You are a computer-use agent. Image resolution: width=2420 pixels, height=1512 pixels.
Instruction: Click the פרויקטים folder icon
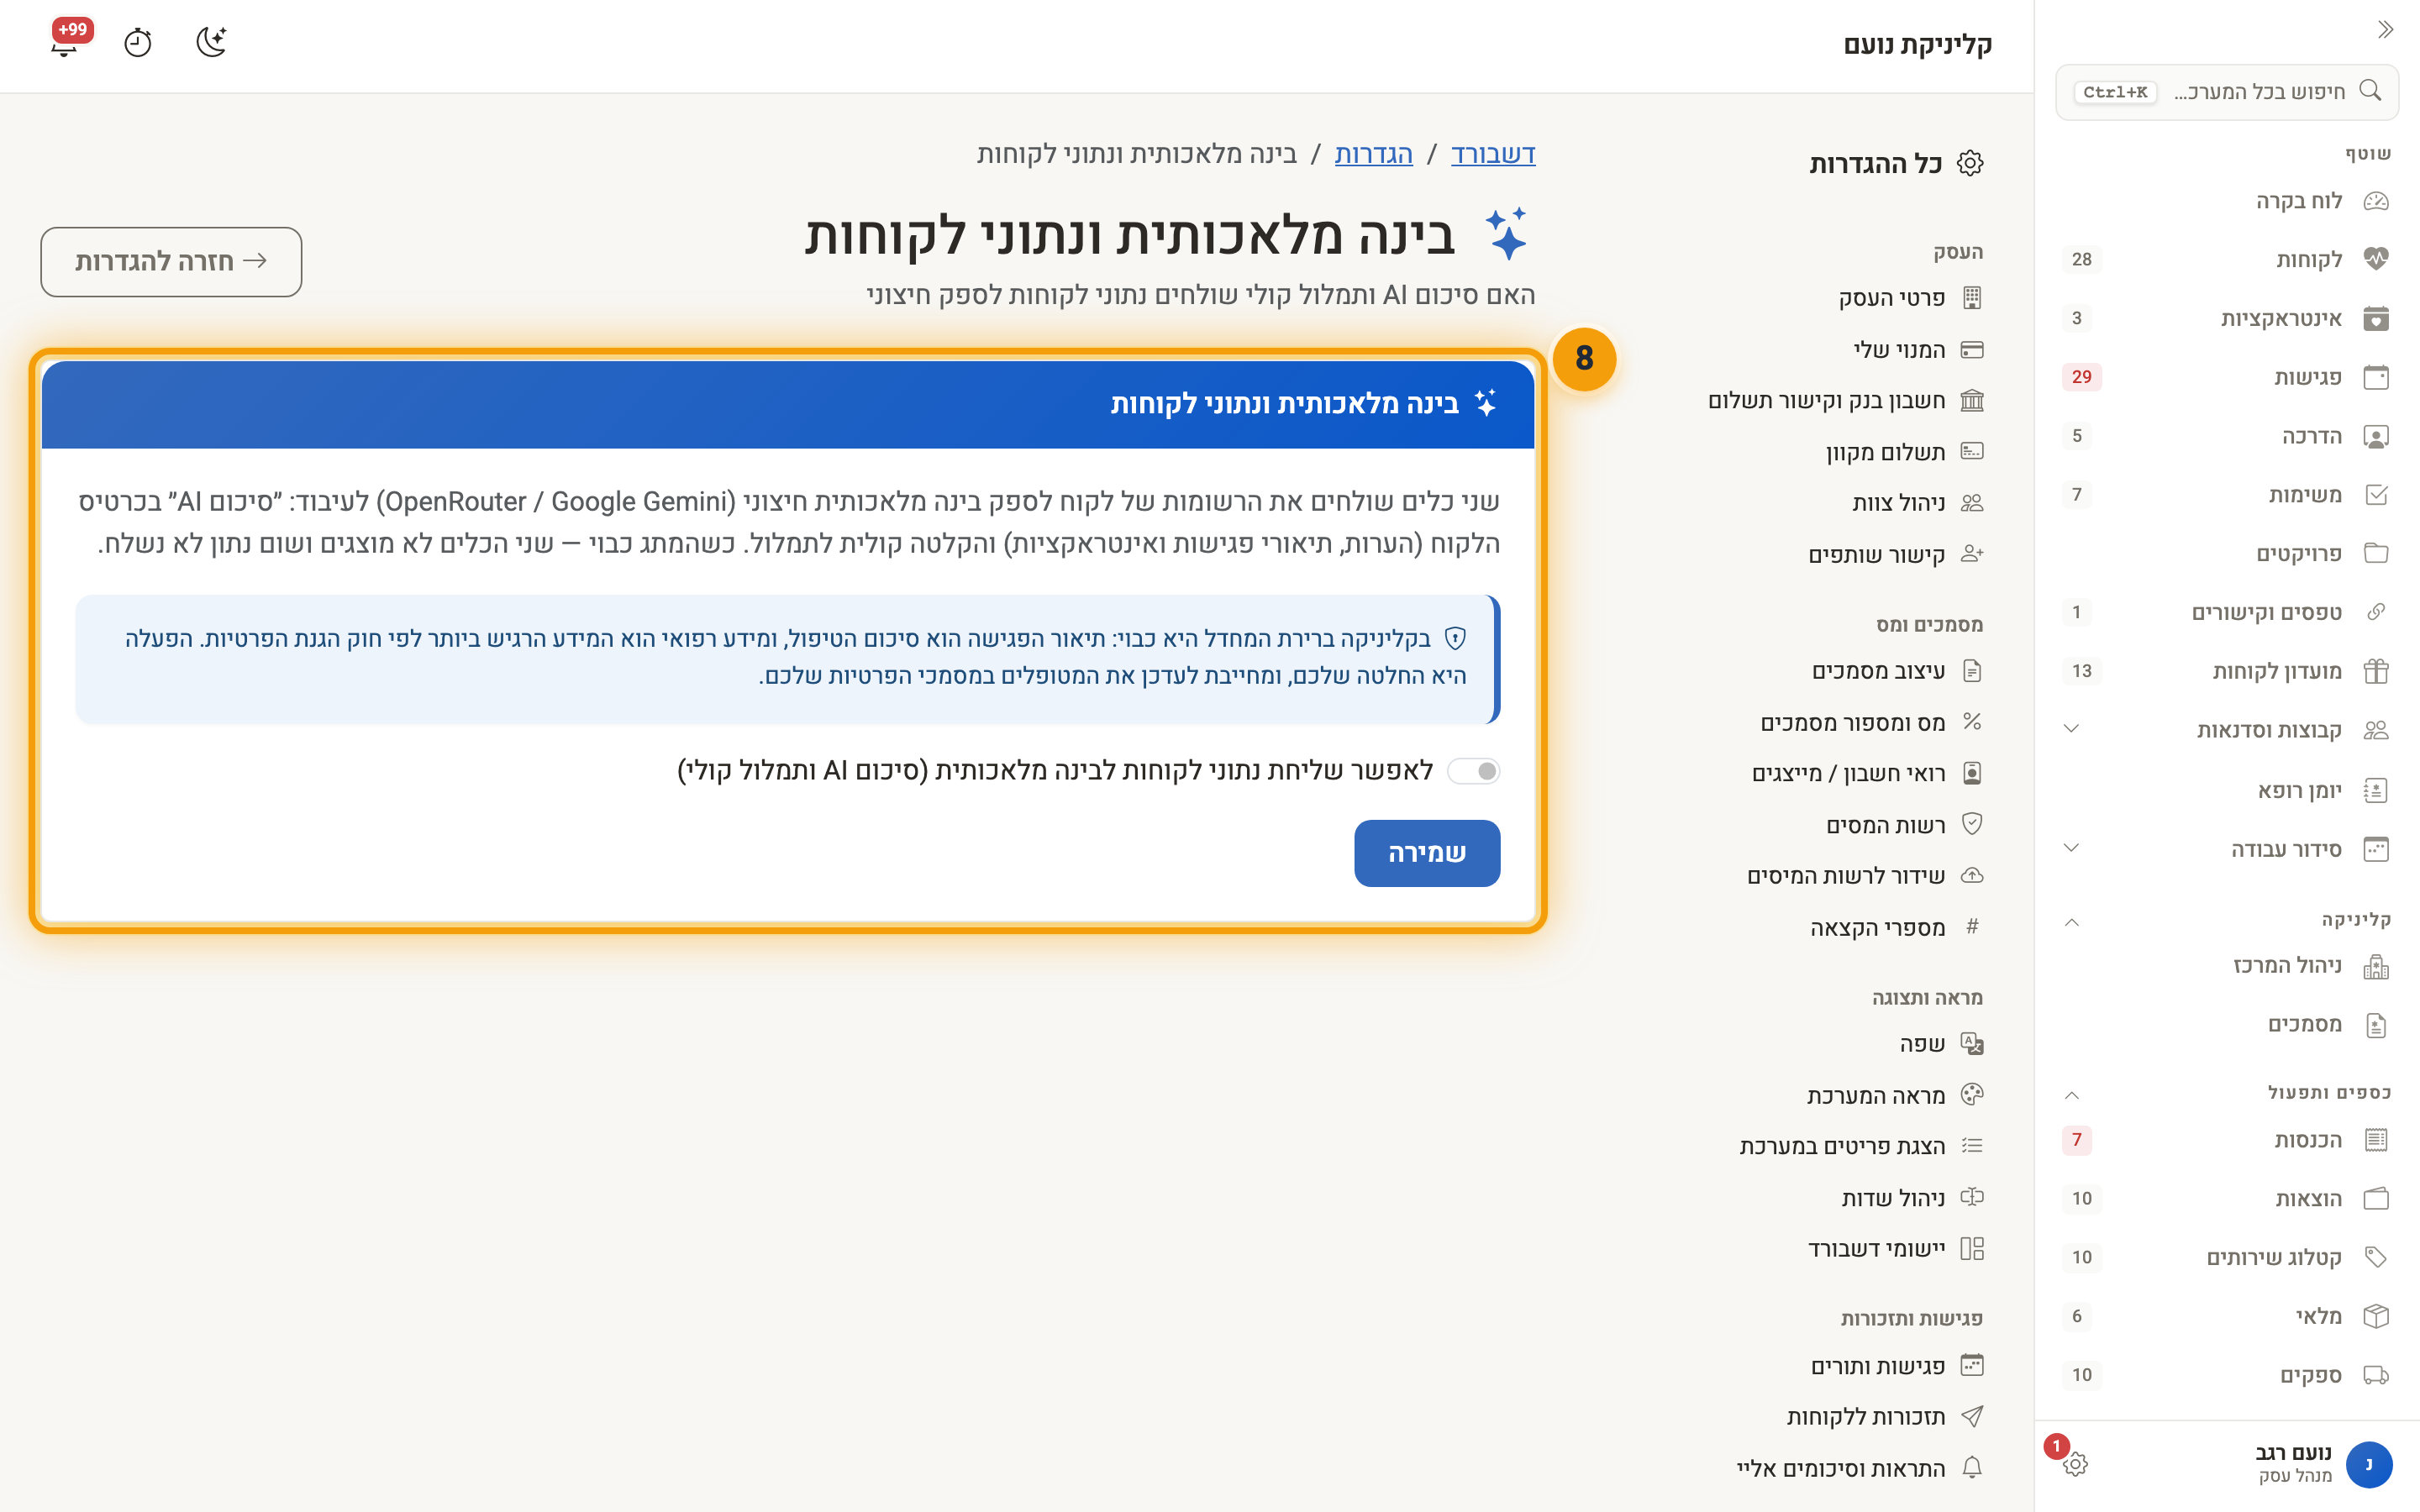(x=2376, y=553)
